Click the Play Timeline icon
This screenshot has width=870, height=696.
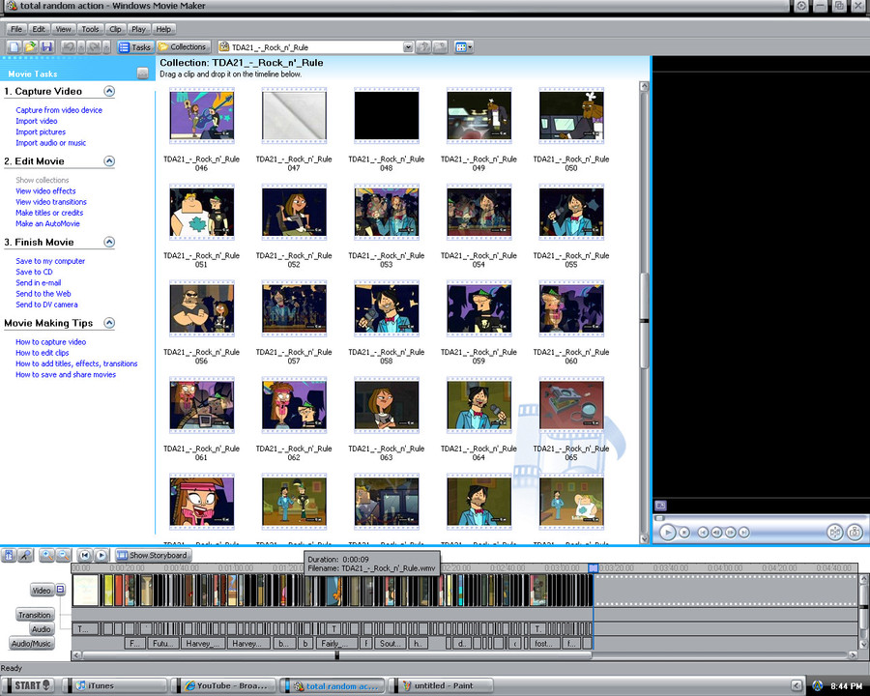(101, 555)
